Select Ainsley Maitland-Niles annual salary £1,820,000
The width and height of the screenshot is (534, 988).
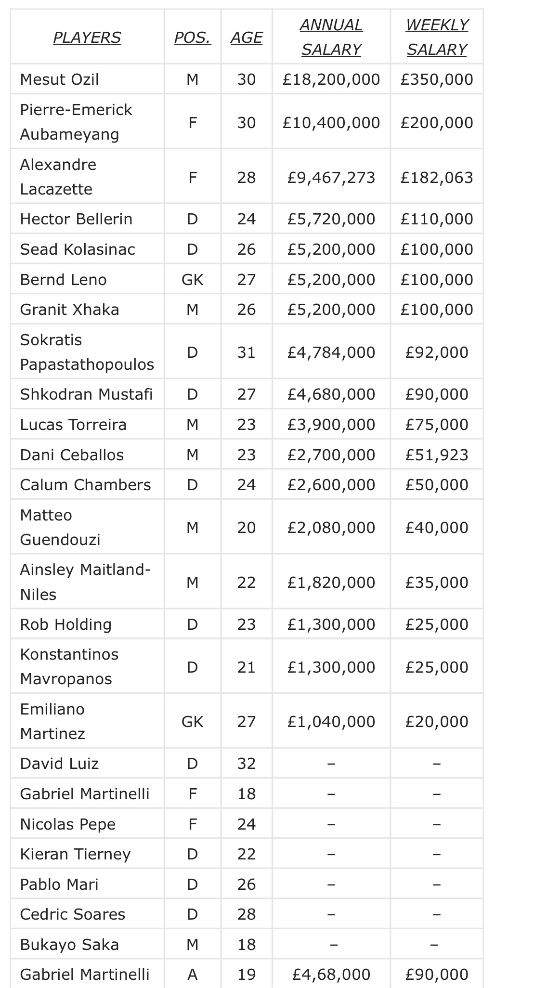[331, 583]
